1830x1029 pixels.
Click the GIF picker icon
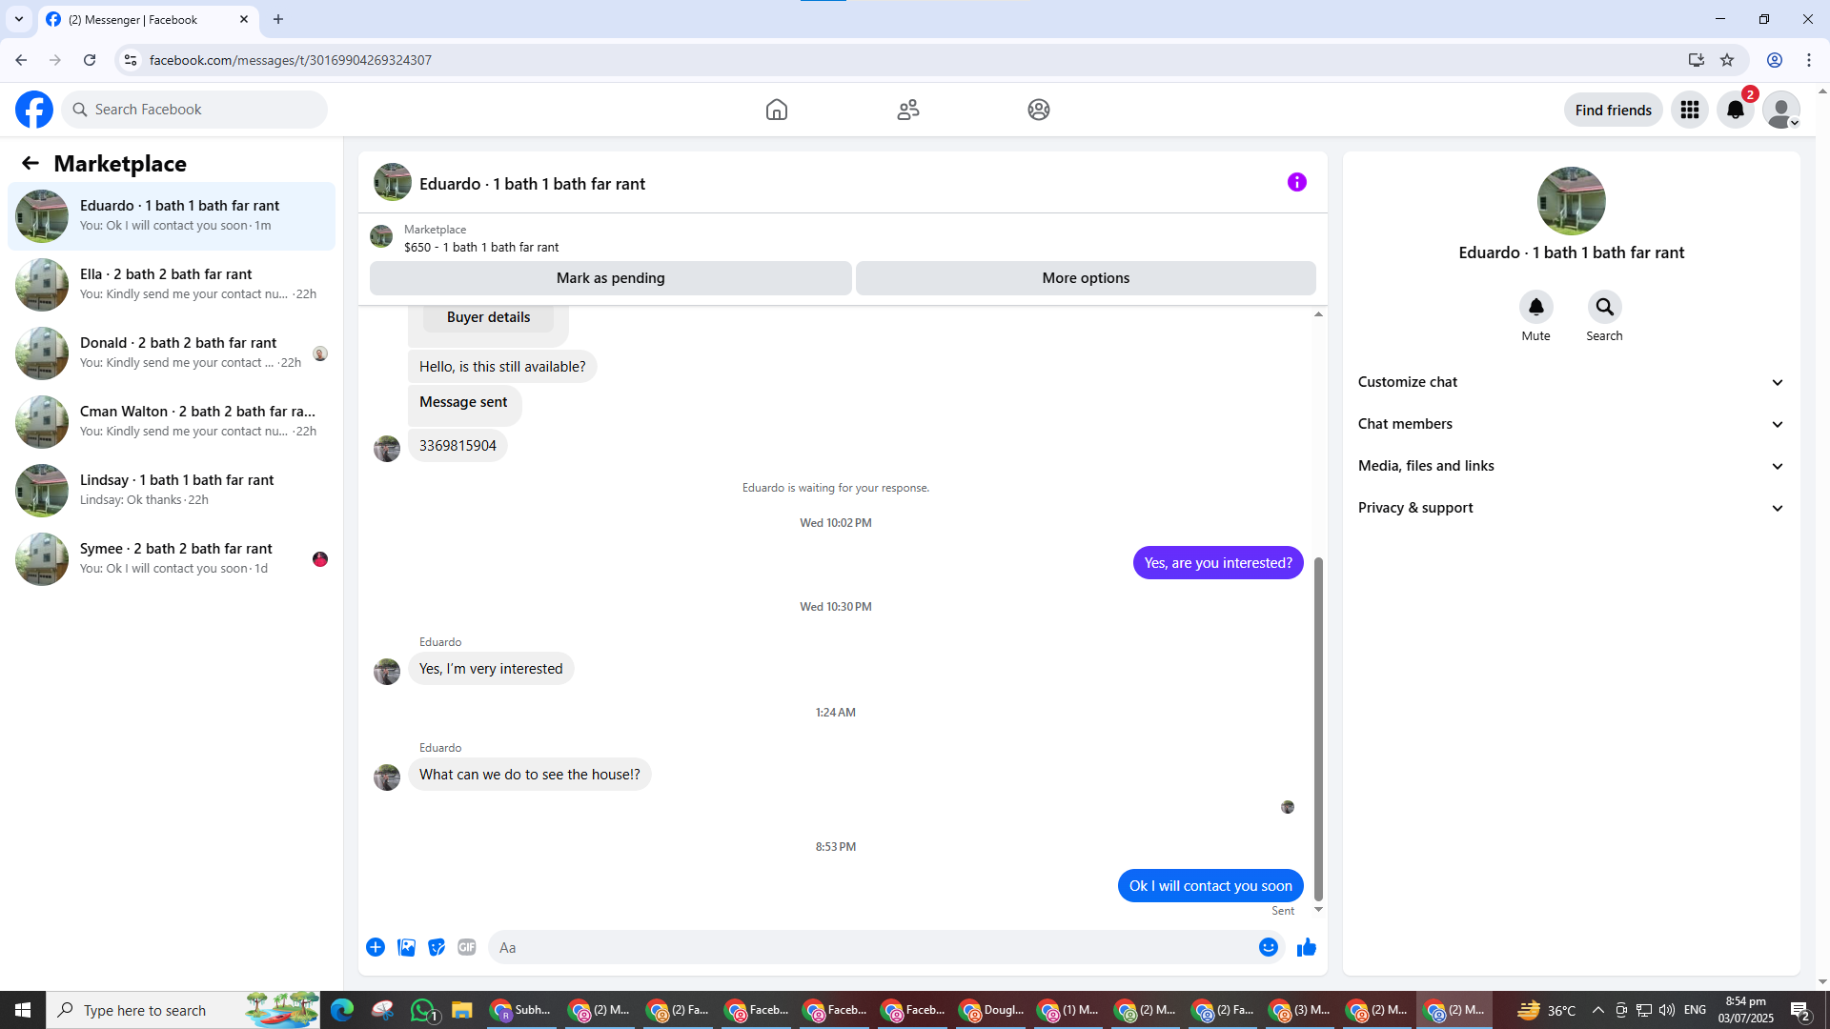pos(466,947)
